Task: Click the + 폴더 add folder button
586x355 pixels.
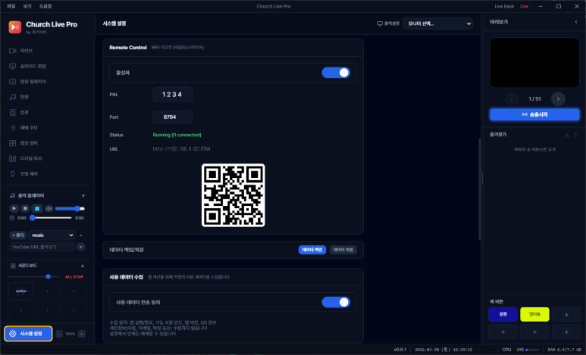Action: pos(17,235)
